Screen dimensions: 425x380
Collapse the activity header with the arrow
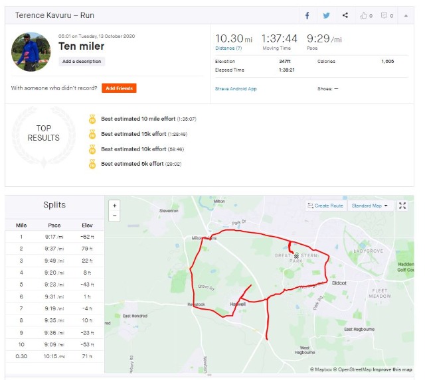coord(406,15)
